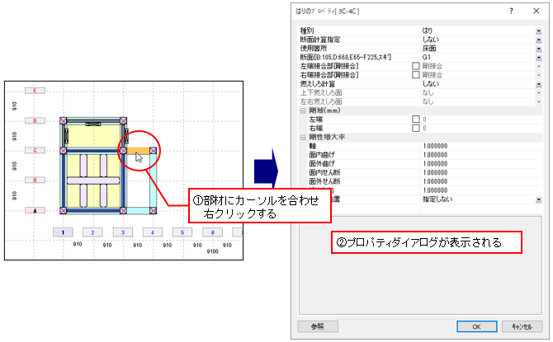Toggle 右端接合部 剛接合 checkbox
Image resolution: width=553 pixels, height=342 pixels.
(416, 75)
